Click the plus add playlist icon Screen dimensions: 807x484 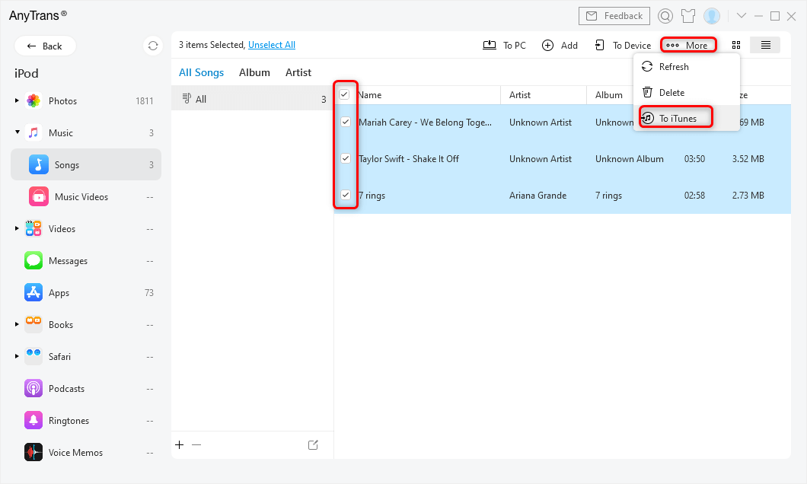[179, 445]
